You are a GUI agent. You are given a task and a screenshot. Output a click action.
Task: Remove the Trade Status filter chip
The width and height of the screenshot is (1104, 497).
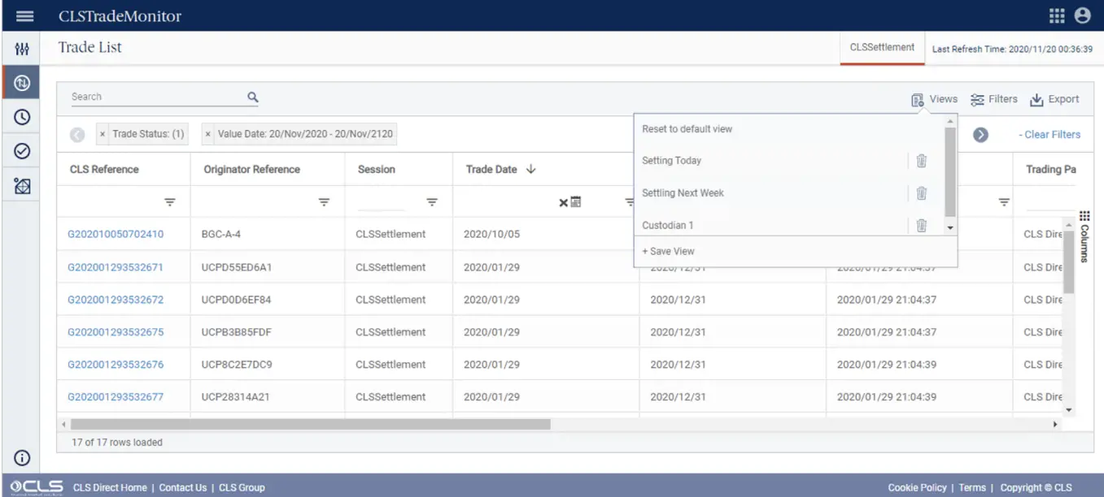coord(103,134)
